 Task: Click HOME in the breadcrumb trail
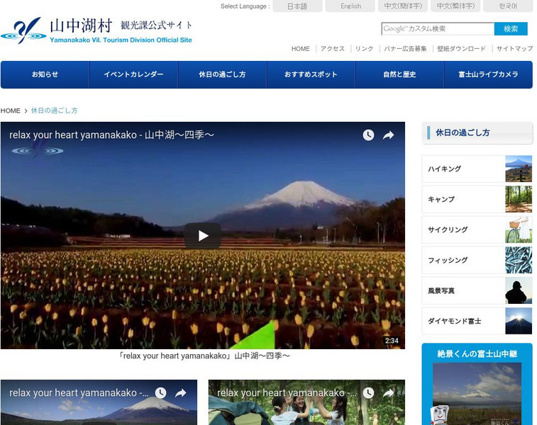point(10,110)
